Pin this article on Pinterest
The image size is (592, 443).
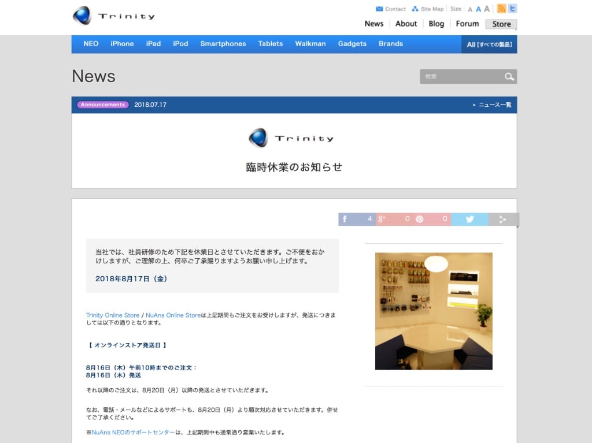pyautogui.click(x=432, y=219)
